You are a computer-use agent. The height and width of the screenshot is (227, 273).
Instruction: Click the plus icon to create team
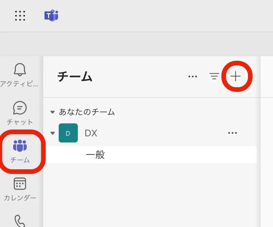[236, 76]
